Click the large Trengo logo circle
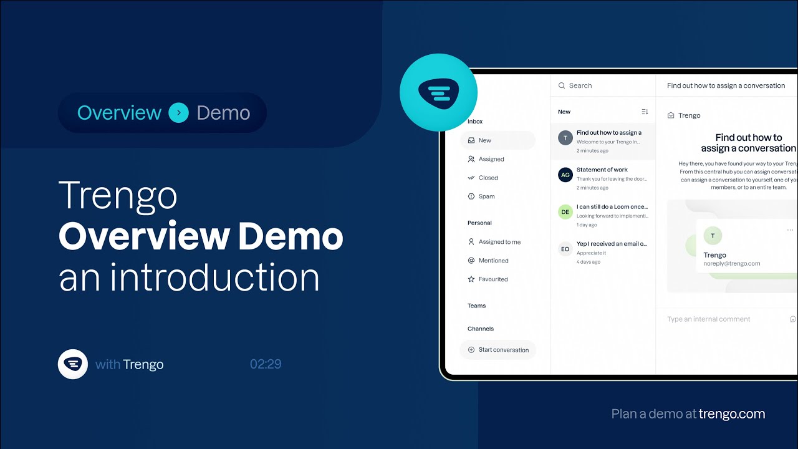This screenshot has height=449, width=798. (438, 92)
